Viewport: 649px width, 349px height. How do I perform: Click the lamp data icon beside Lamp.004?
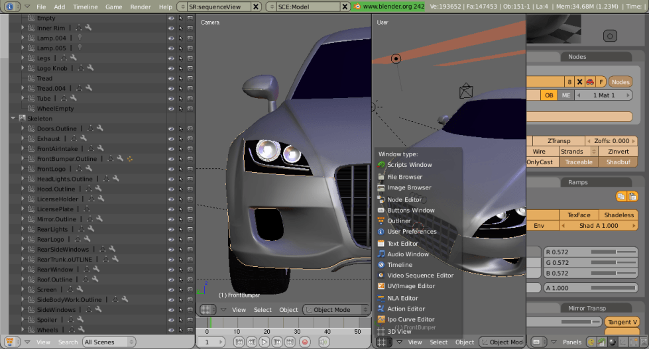click(80, 38)
